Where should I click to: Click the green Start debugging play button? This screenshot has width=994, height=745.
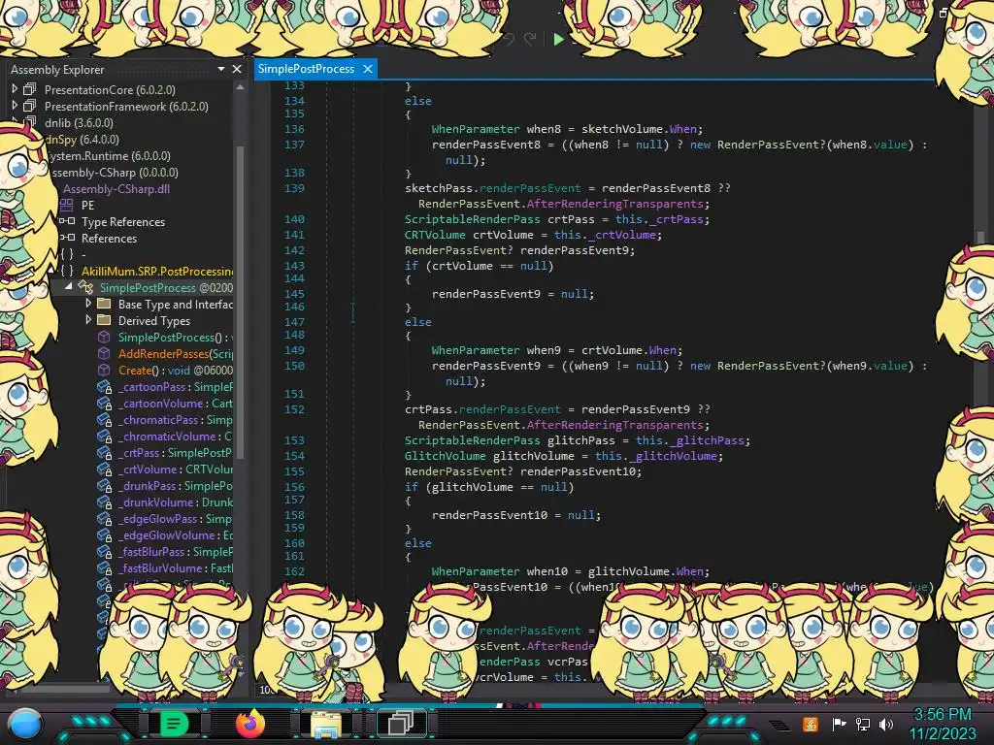click(x=558, y=39)
